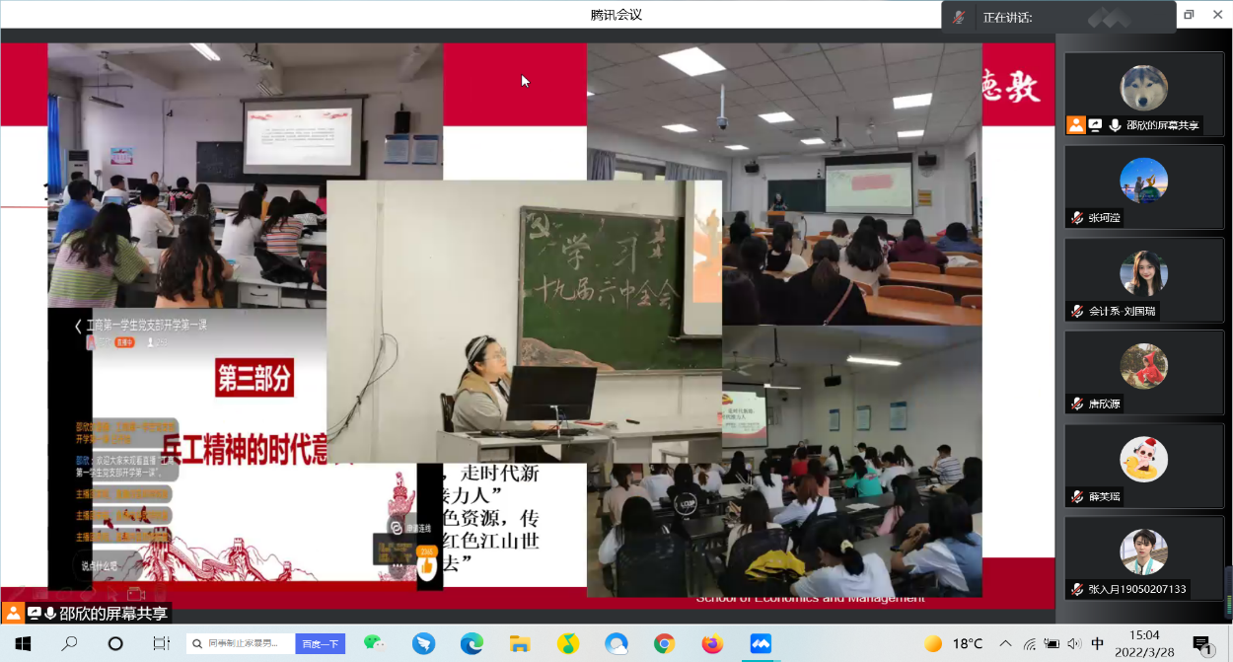This screenshot has height=662, width=1233.
Task: Expand hidden system tray icons chevron
Action: [x=1004, y=644]
